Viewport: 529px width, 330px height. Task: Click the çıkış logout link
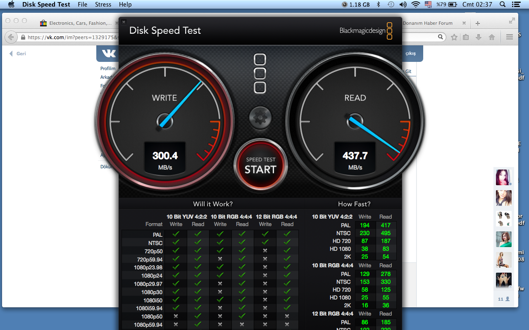coord(410,54)
